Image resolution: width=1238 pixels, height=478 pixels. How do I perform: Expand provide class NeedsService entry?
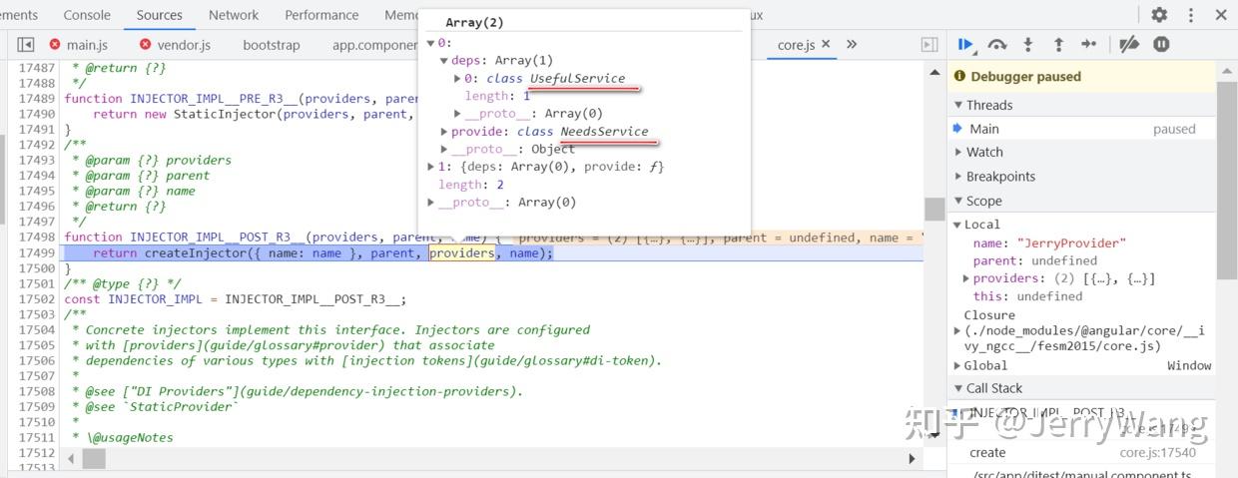pyautogui.click(x=444, y=132)
